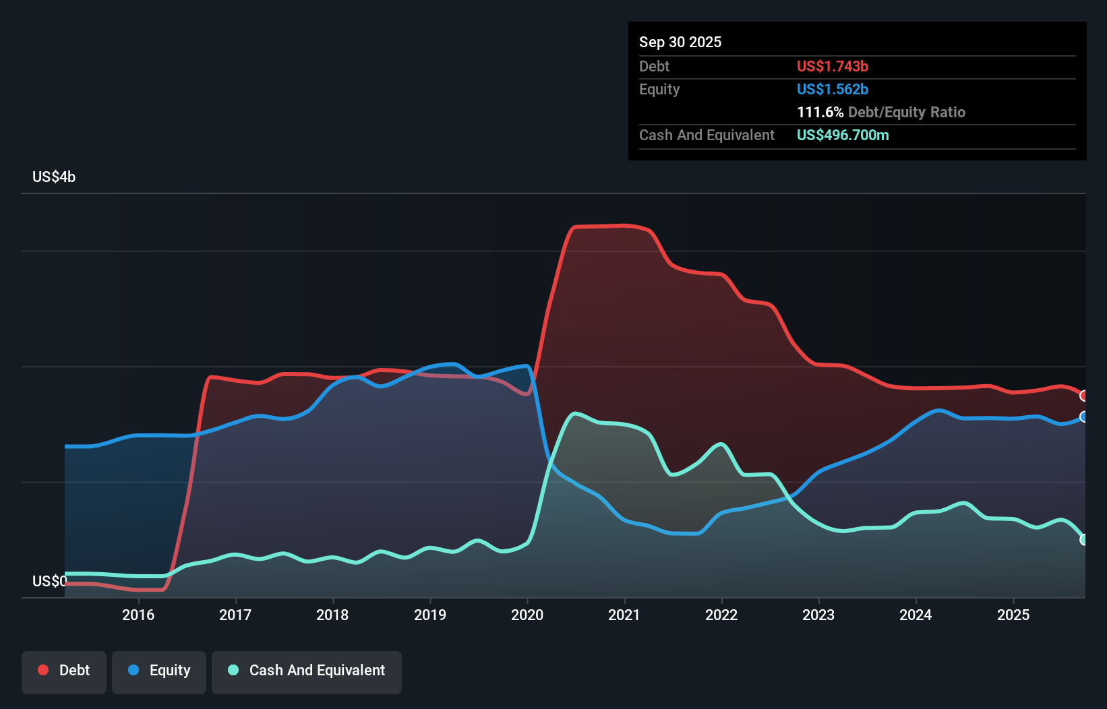1107x709 pixels.
Task: Click the 2019 x-axis label
Action: (x=430, y=615)
